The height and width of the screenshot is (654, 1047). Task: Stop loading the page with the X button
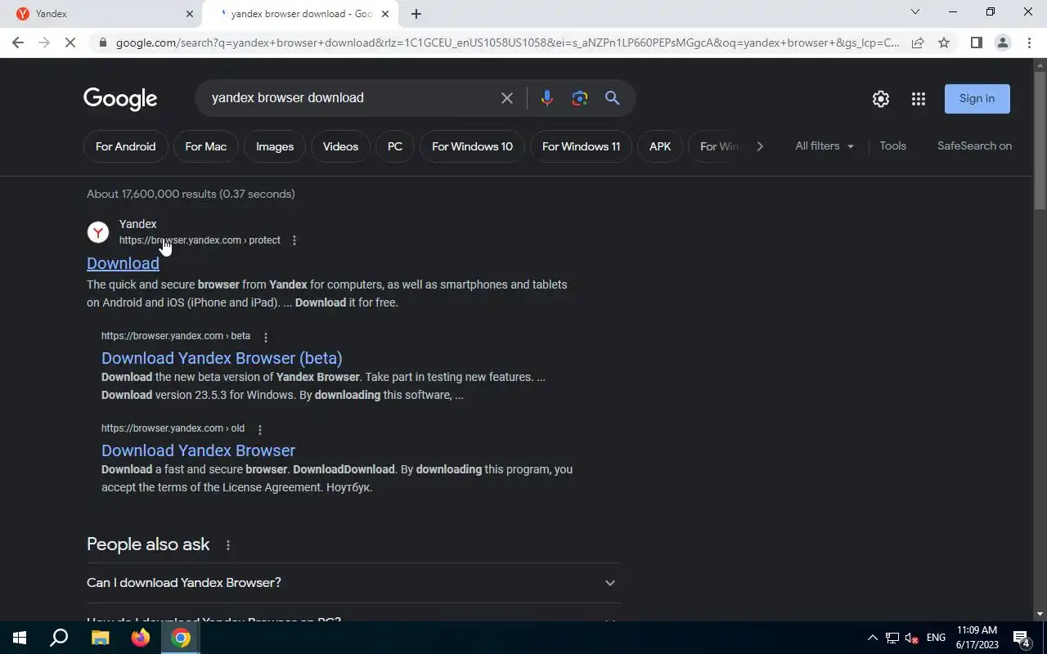(70, 43)
